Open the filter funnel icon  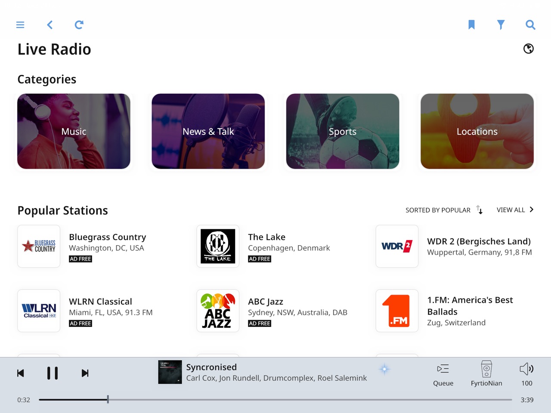(501, 25)
